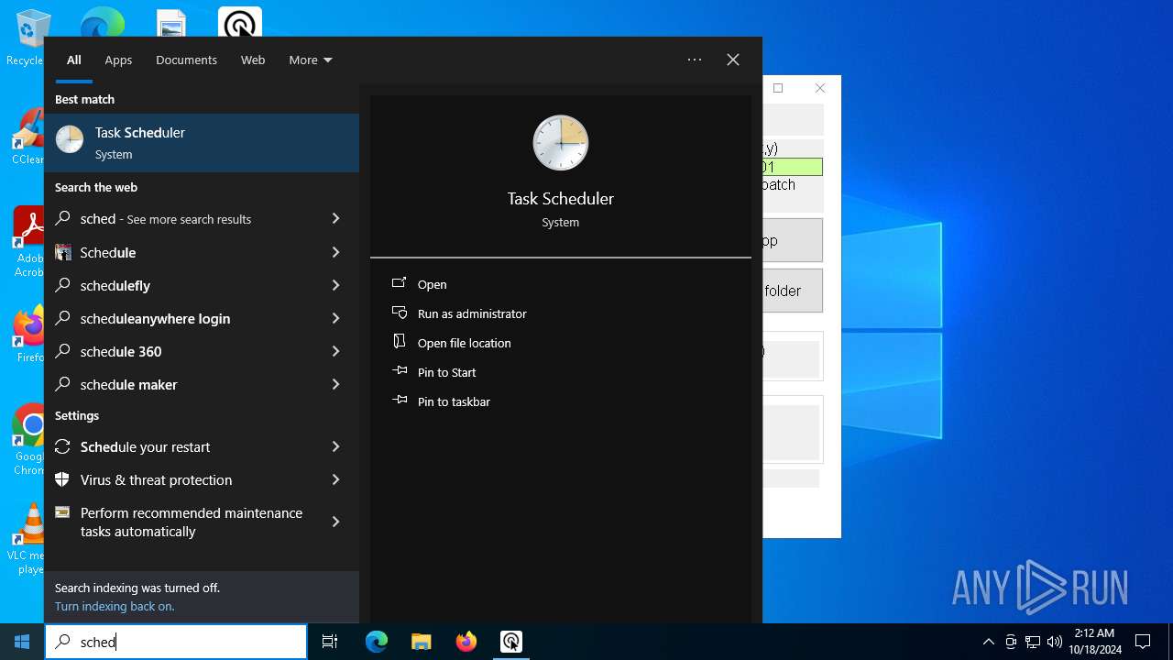Close the search panel with X
This screenshot has height=660, width=1173.
click(x=733, y=60)
